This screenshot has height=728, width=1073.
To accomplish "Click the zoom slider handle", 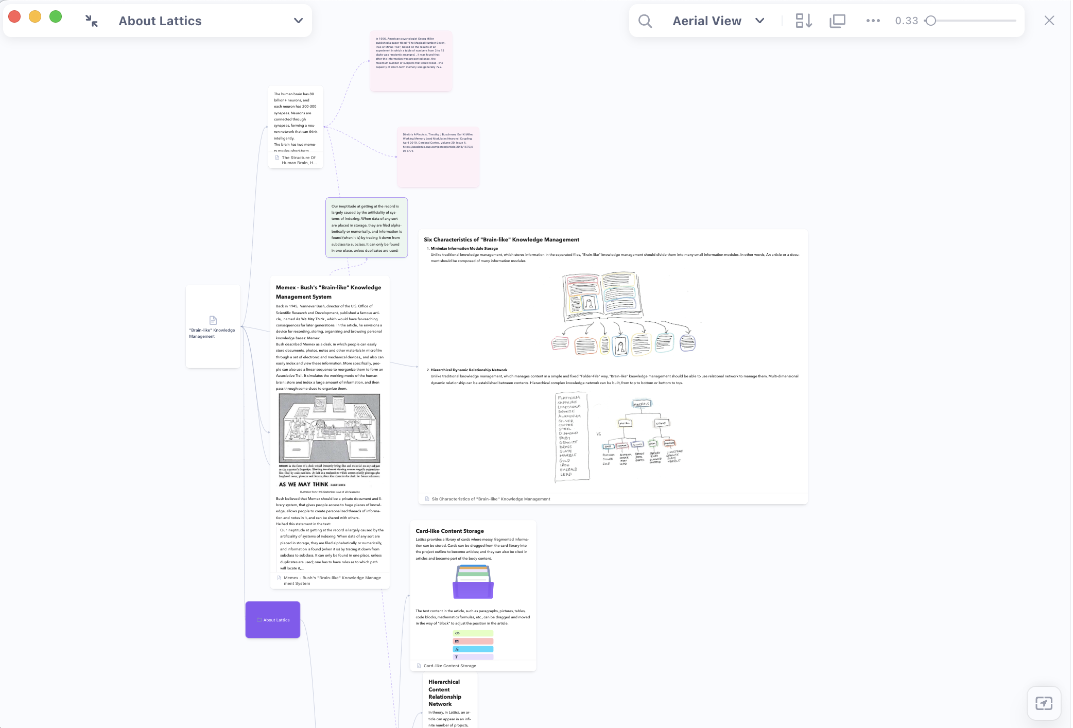I will coord(930,21).
